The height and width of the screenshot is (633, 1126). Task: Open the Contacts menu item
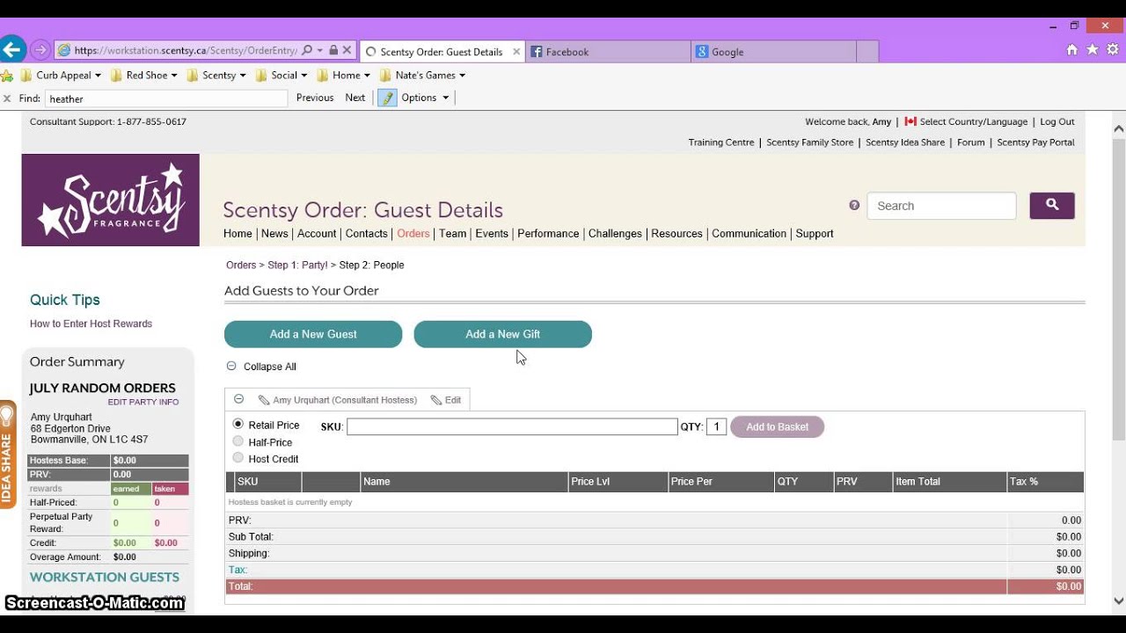(x=367, y=233)
